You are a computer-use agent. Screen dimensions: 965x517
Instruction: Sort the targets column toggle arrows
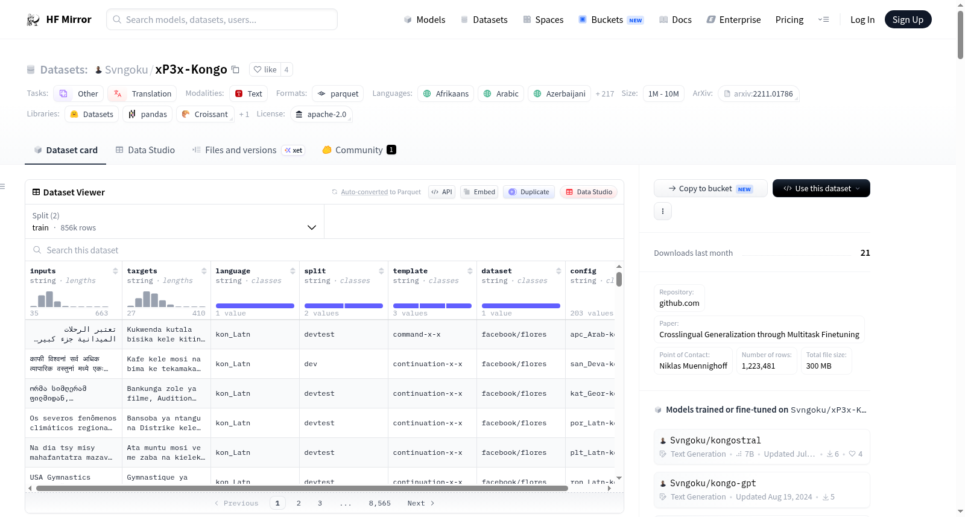click(204, 271)
